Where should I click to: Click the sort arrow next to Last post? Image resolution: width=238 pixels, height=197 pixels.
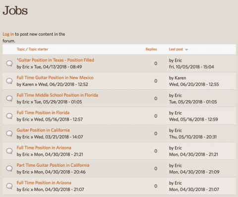(186, 50)
